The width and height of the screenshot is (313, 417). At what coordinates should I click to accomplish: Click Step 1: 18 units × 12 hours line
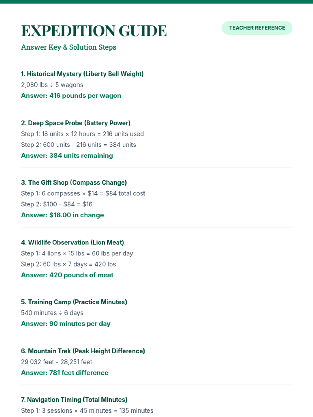pyautogui.click(x=82, y=134)
